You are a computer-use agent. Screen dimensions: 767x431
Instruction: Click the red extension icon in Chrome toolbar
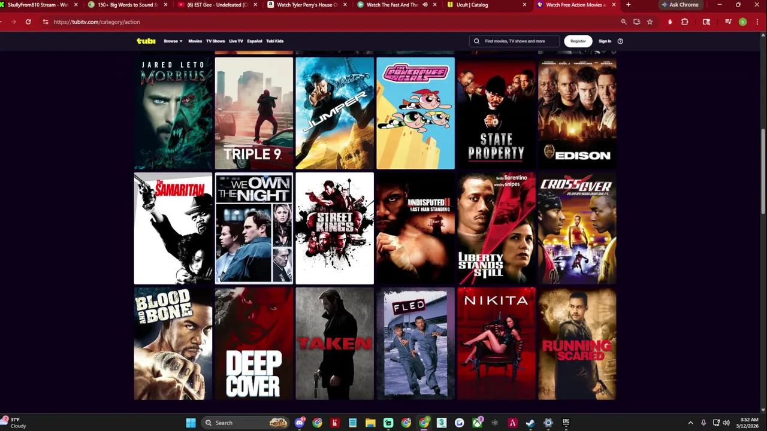pos(670,22)
